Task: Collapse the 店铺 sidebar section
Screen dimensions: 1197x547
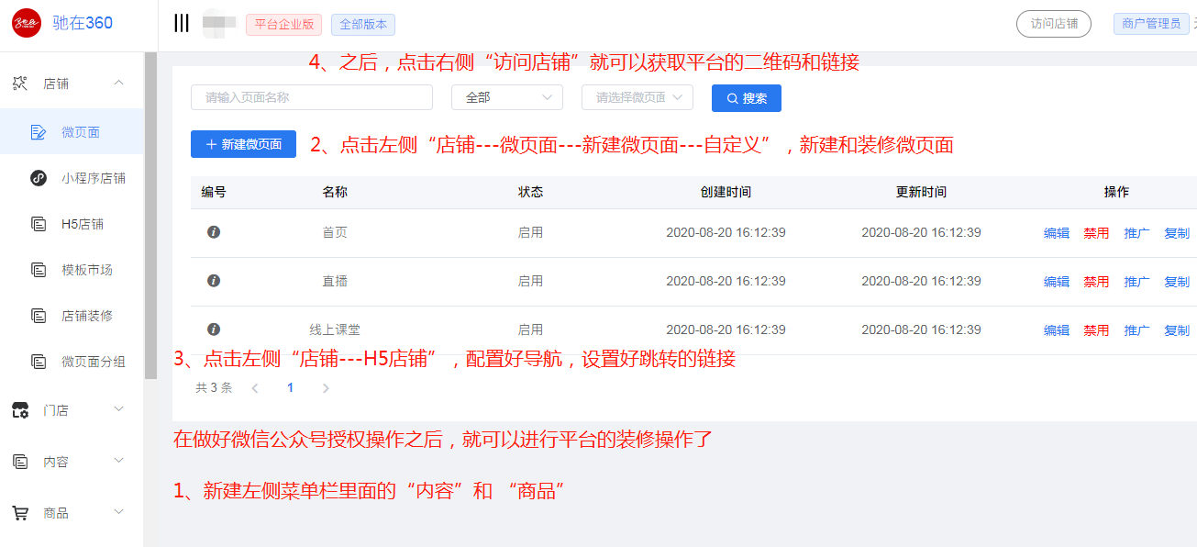Action: click(118, 84)
